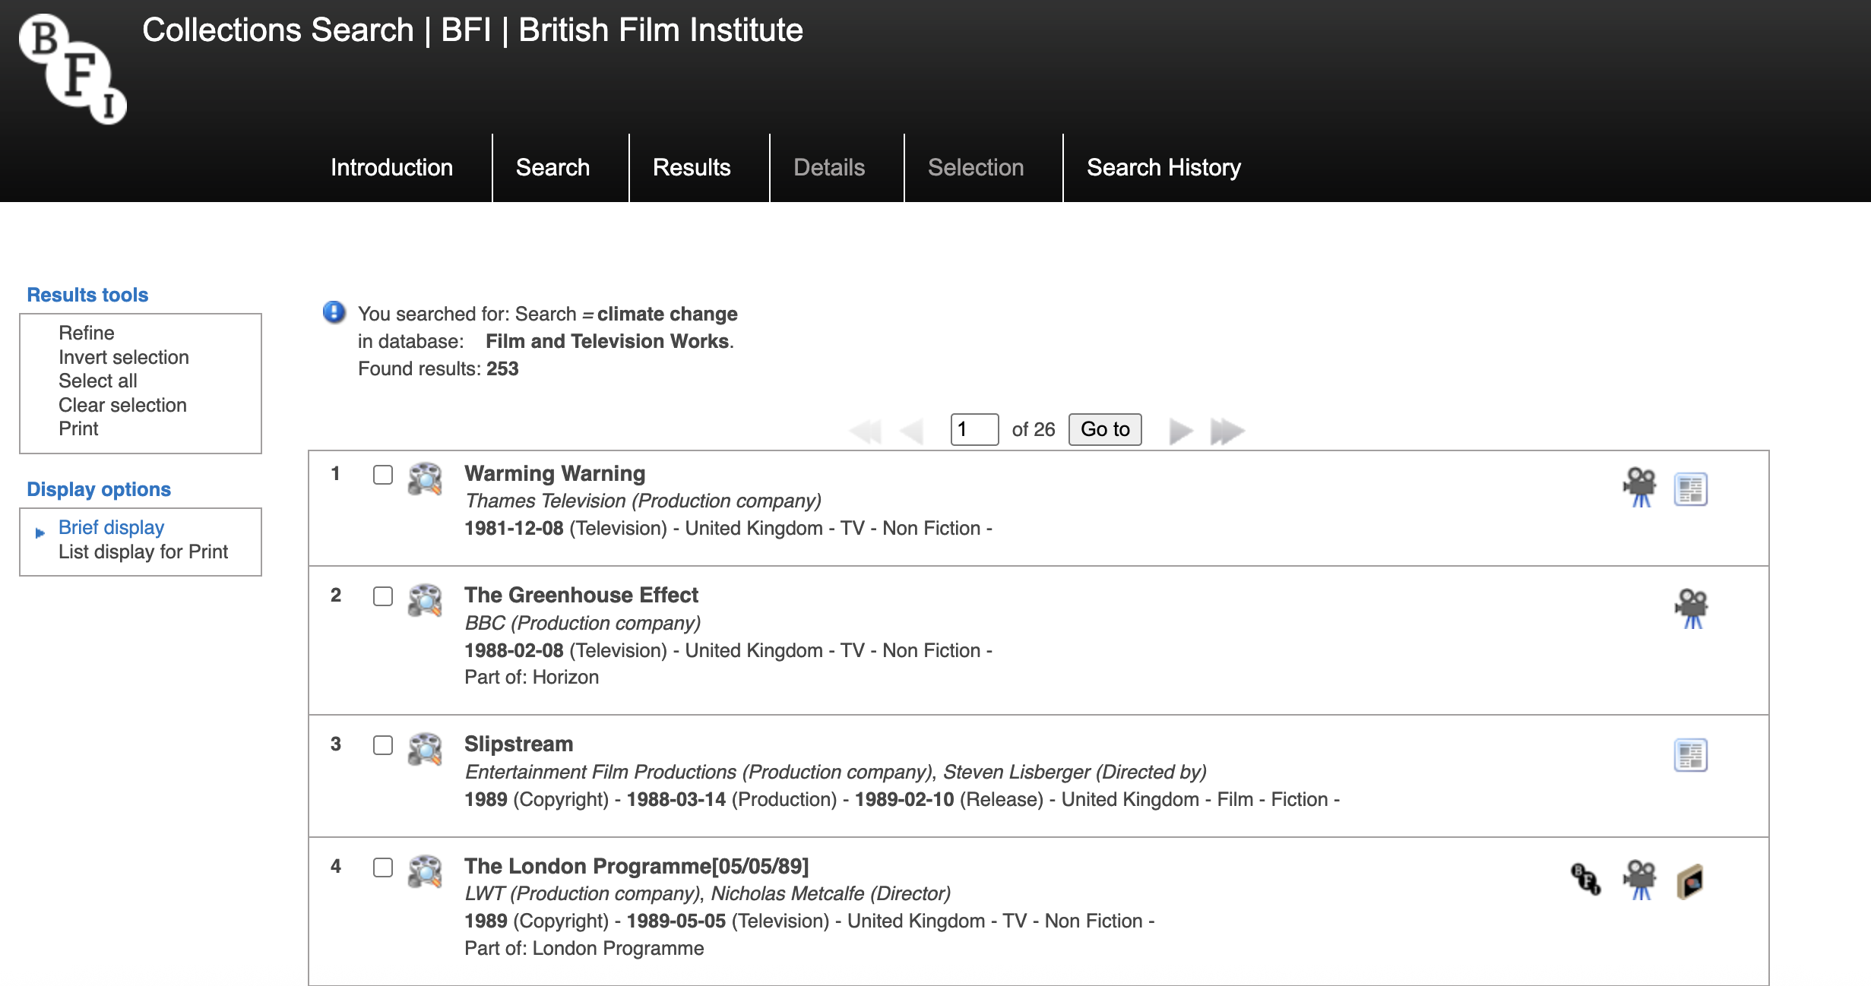Choose List display for Print option

click(143, 551)
